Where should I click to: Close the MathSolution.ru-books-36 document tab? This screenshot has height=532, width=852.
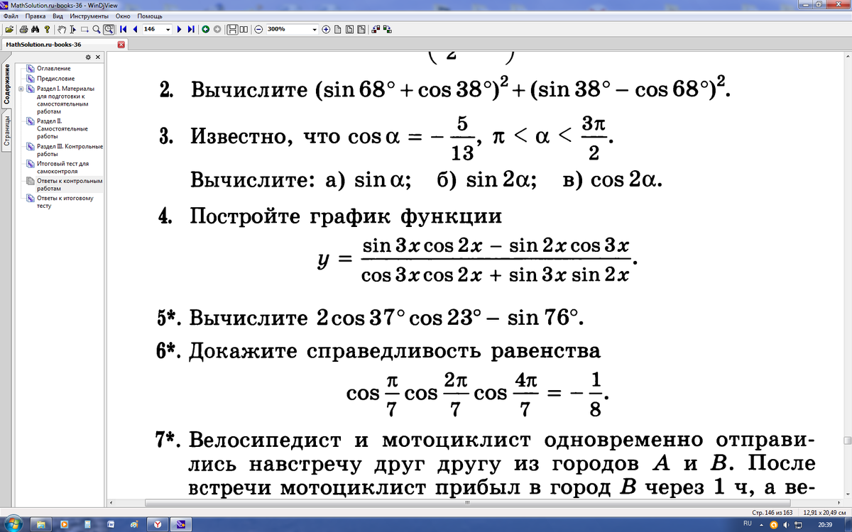coord(121,44)
